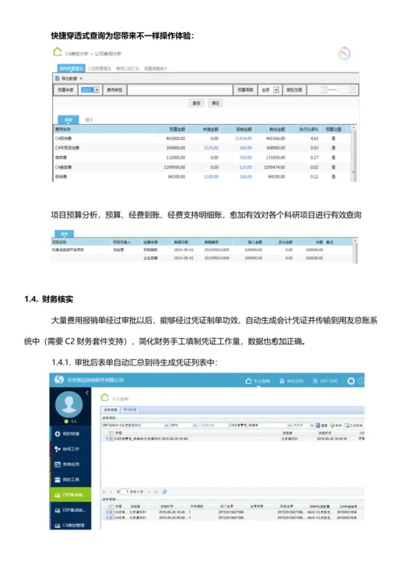This screenshot has height=569, width=402.
Task: Click the expense type input field
Action: click(x=180, y=89)
